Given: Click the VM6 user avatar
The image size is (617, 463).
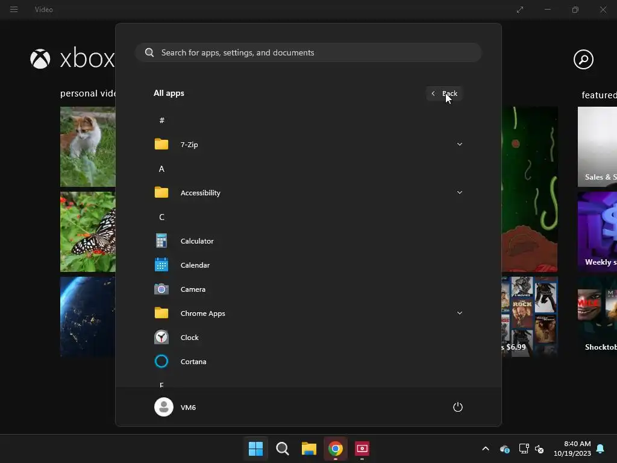Looking at the screenshot, I should (164, 407).
